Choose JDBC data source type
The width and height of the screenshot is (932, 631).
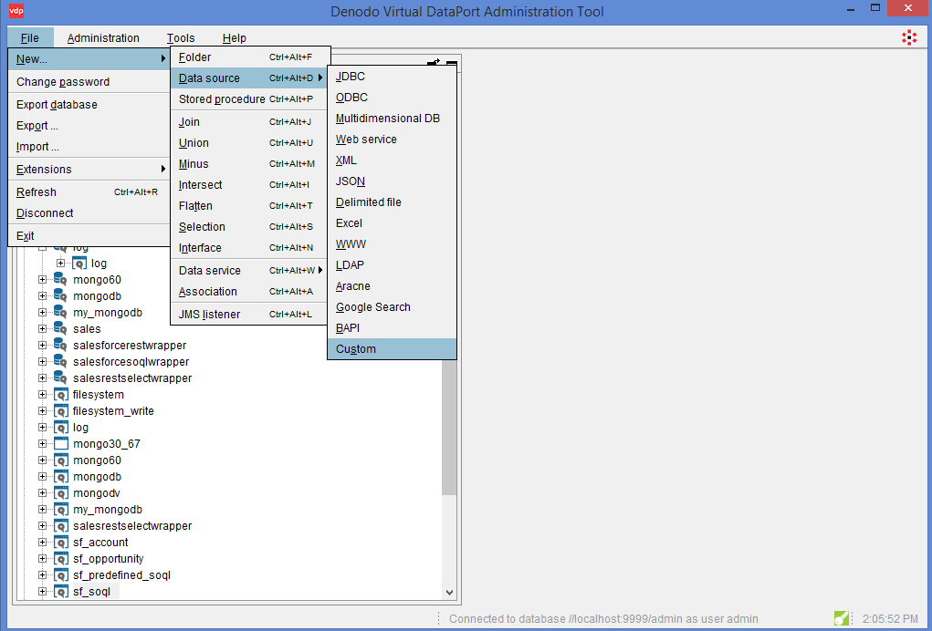[392, 77]
